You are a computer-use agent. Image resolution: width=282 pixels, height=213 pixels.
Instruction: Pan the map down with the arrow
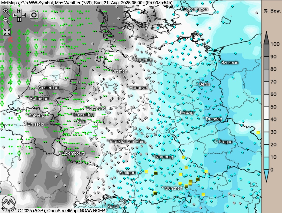coord(19,19)
